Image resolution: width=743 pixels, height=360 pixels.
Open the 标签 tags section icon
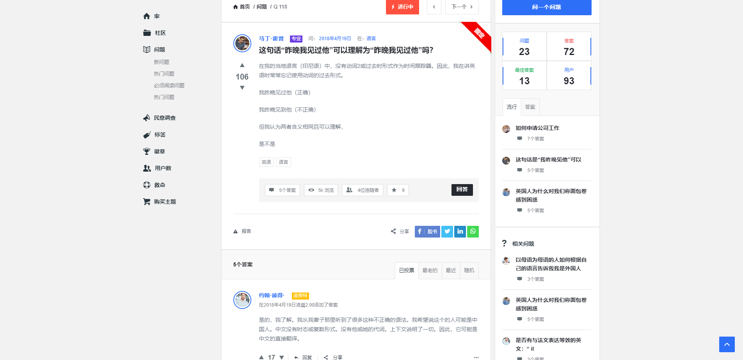pos(146,135)
